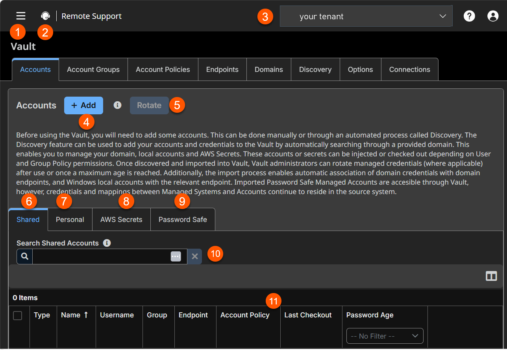The image size is (507, 350).
Task: Open the Options tab
Action: [x=361, y=70]
